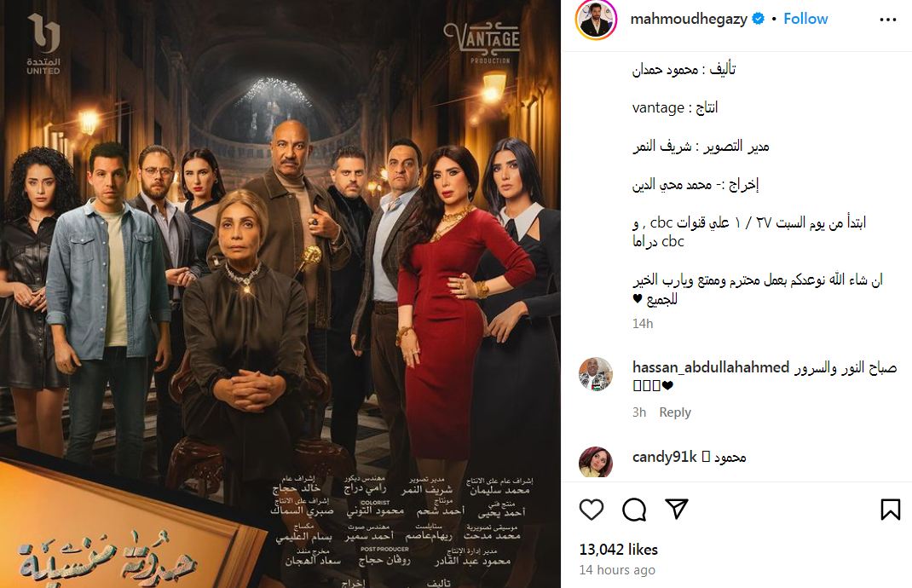Click mahmoudhegazy's verified badge
Viewport: 912px width, 588px height.
point(759,19)
